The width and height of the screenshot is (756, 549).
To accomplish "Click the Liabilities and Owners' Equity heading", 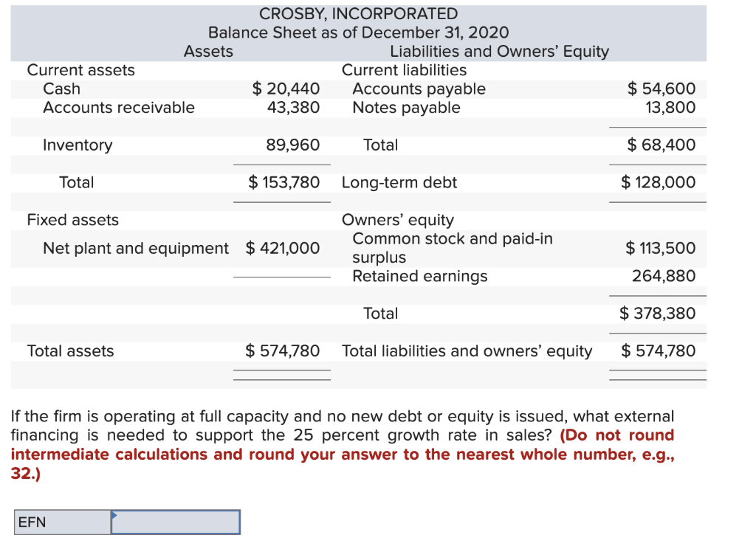I will (501, 51).
